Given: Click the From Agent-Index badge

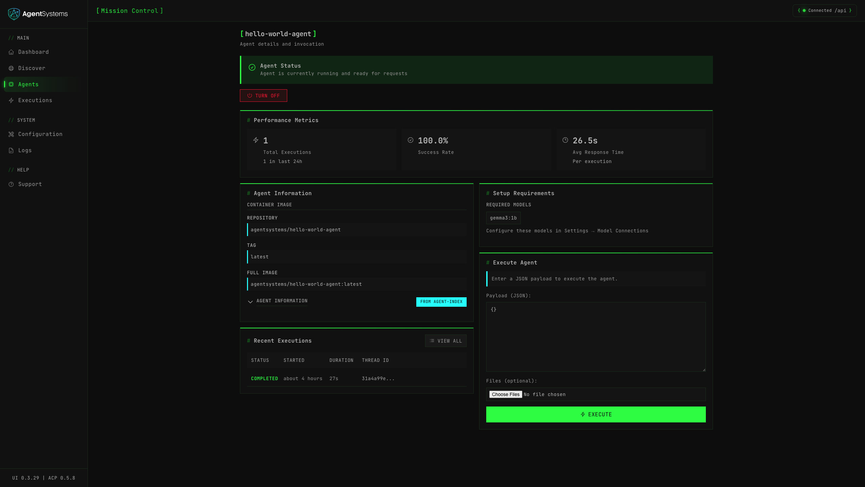Looking at the screenshot, I should [441, 302].
